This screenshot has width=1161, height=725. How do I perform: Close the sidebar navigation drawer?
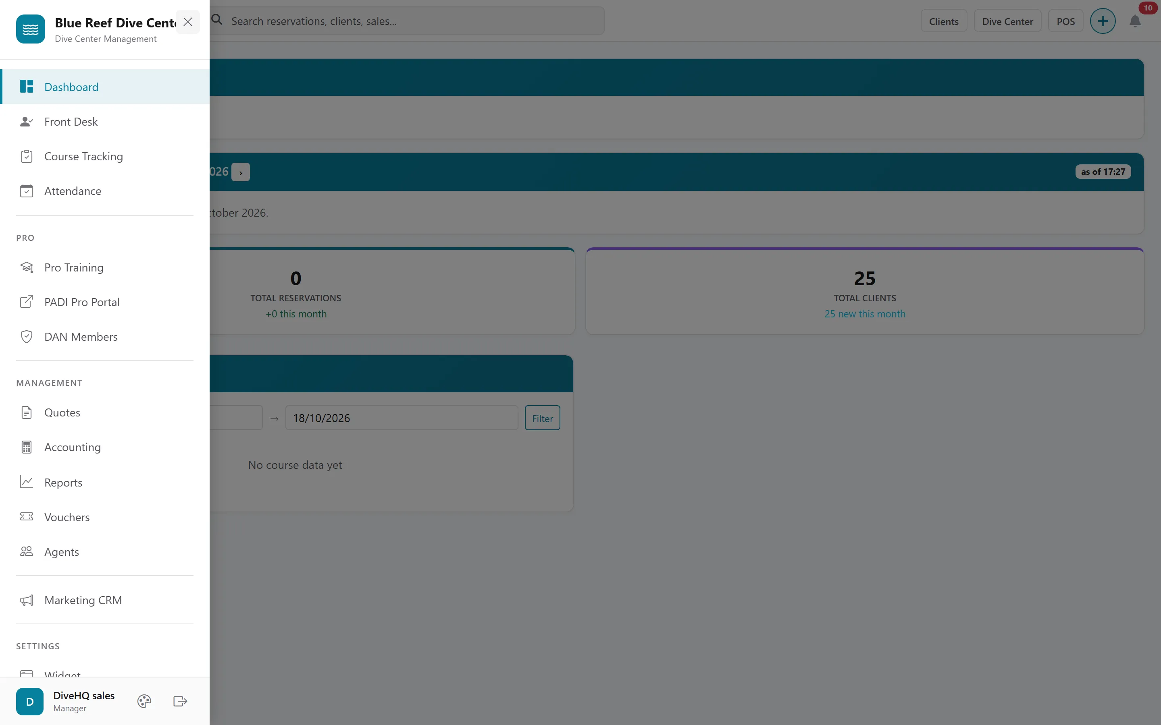[187, 22]
